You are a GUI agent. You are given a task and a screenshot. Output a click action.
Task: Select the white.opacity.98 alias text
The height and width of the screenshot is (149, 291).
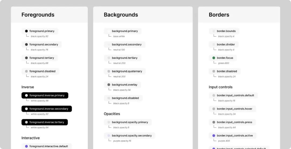click(40, 101)
